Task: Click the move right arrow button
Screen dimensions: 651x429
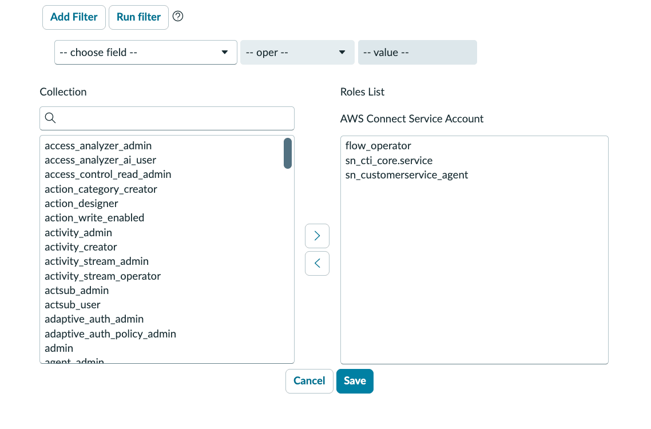Action: click(x=317, y=236)
